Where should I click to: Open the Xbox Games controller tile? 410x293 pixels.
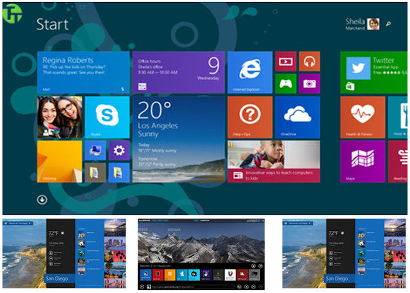coord(286,84)
